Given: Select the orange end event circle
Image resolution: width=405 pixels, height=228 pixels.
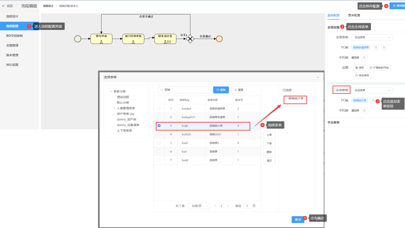Looking at the screenshot, I should 219,39.
